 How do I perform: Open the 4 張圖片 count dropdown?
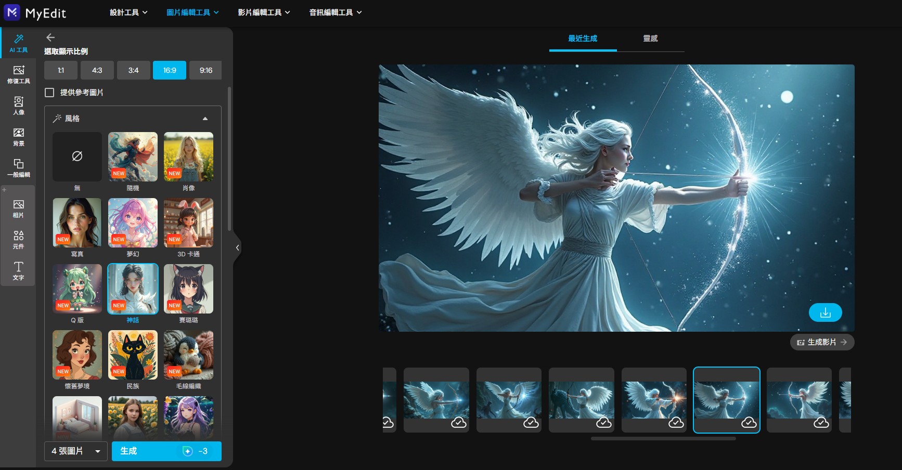(x=76, y=451)
